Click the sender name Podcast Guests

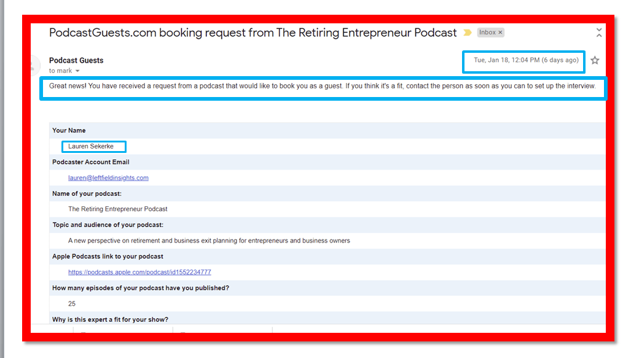point(76,60)
